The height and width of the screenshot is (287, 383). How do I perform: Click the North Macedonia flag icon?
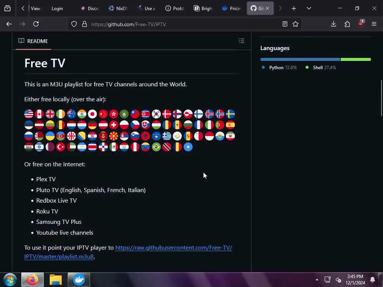[x=114, y=136]
